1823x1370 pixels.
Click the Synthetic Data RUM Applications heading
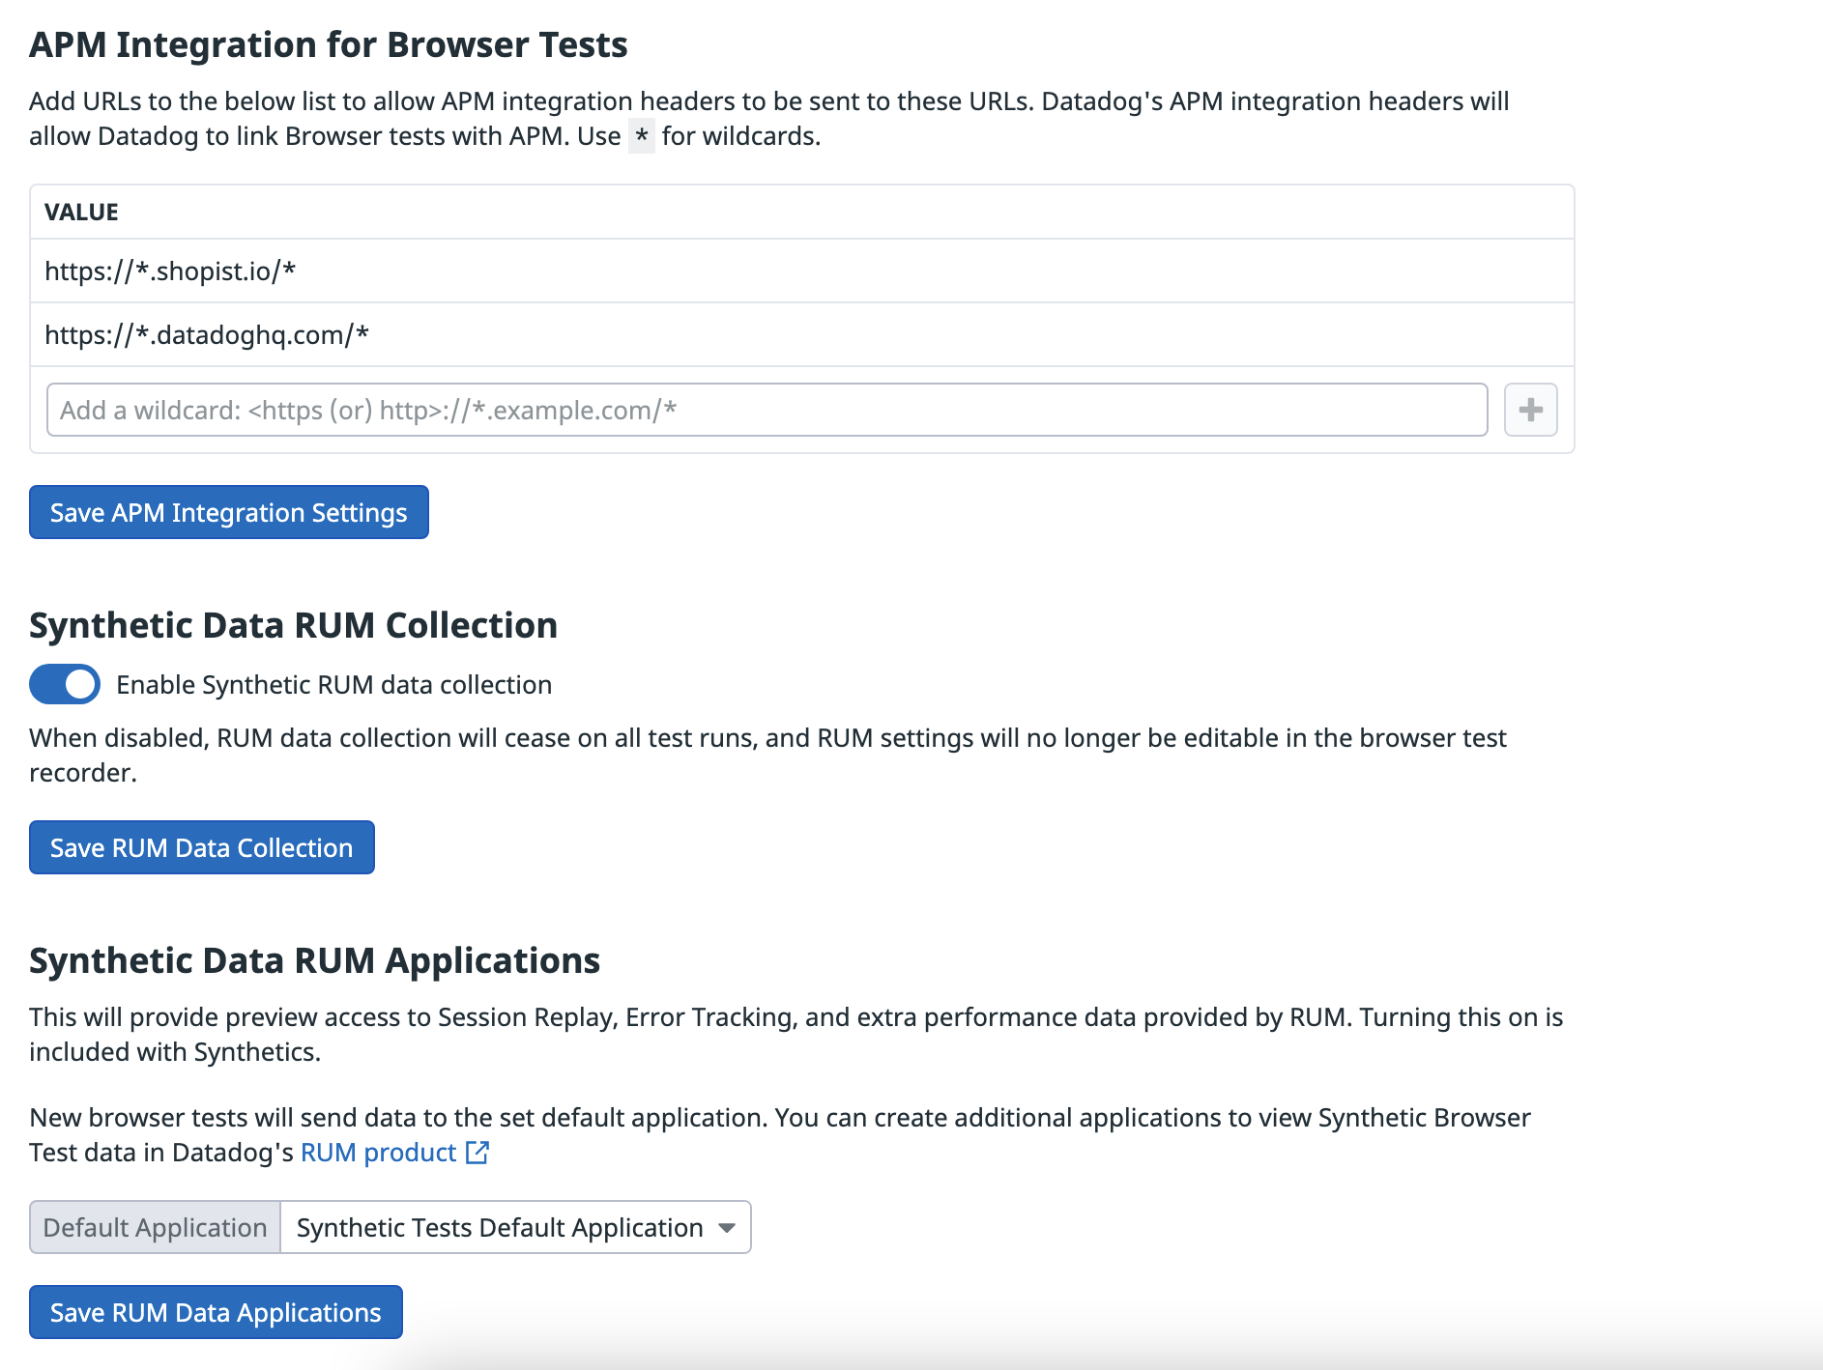tap(314, 960)
